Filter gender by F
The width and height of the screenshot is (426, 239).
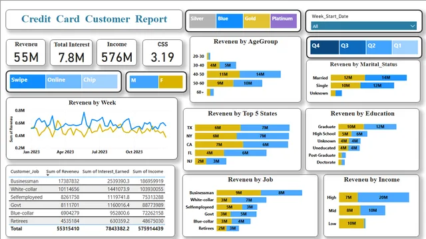tap(170, 82)
